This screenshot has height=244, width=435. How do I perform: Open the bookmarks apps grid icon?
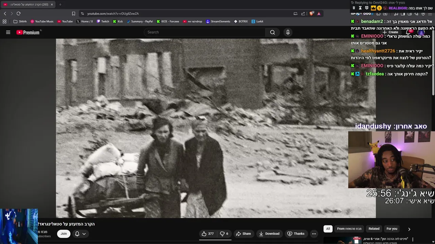[x=4, y=21]
